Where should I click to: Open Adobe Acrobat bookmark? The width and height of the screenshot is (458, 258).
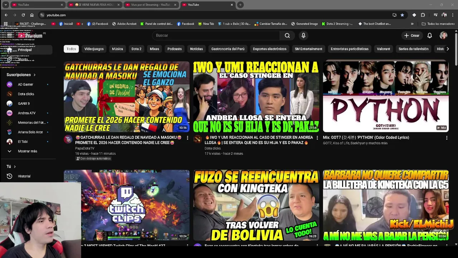(x=124, y=24)
